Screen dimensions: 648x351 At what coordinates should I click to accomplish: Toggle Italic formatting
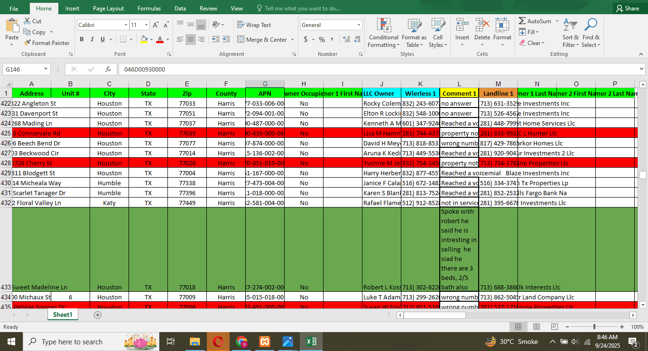click(x=92, y=39)
